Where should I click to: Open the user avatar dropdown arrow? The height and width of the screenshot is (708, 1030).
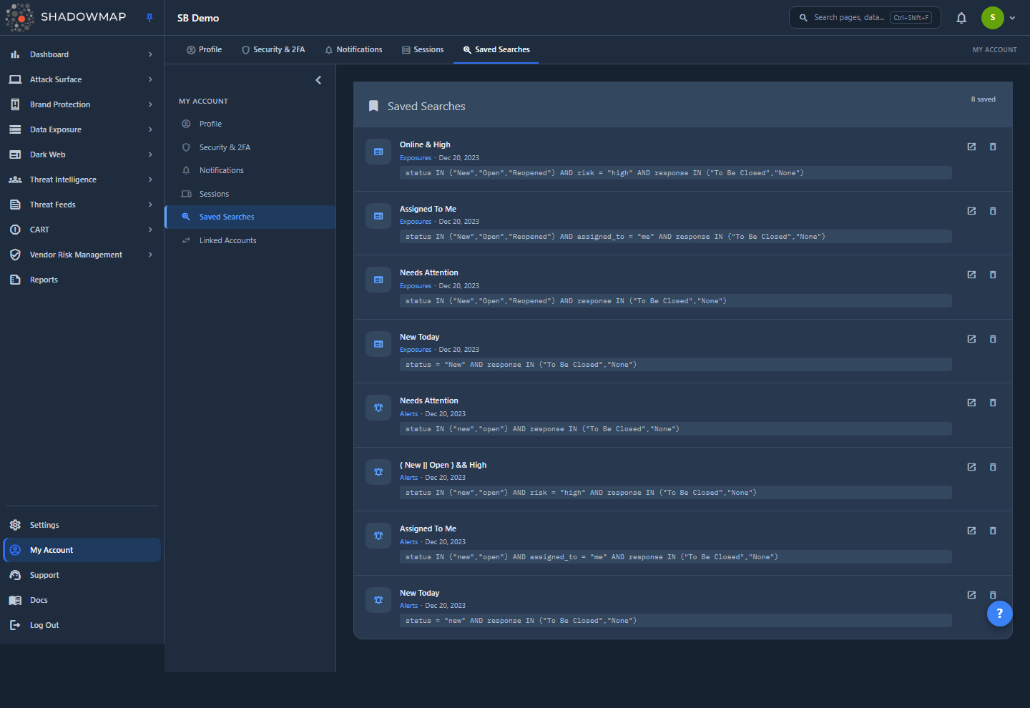(x=1012, y=18)
